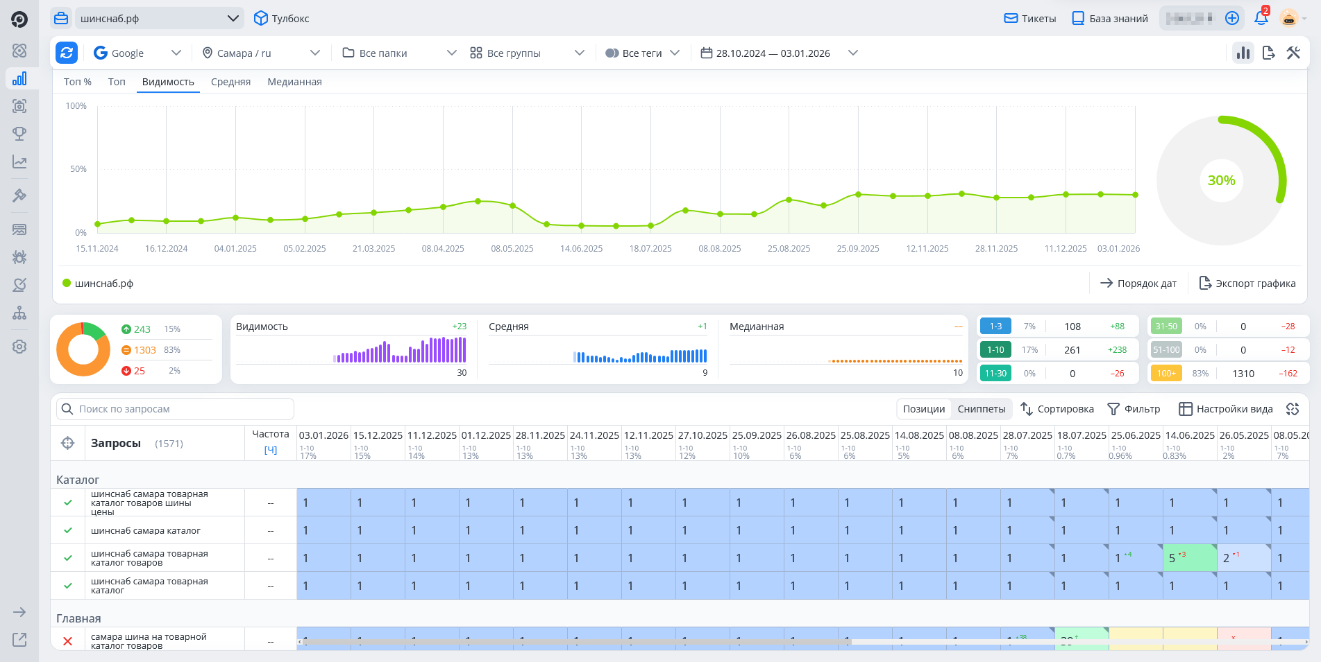Image resolution: width=1321 pixels, height=662 pixels.
Task: Open notifications bell icon
Action: (1261, 18)
